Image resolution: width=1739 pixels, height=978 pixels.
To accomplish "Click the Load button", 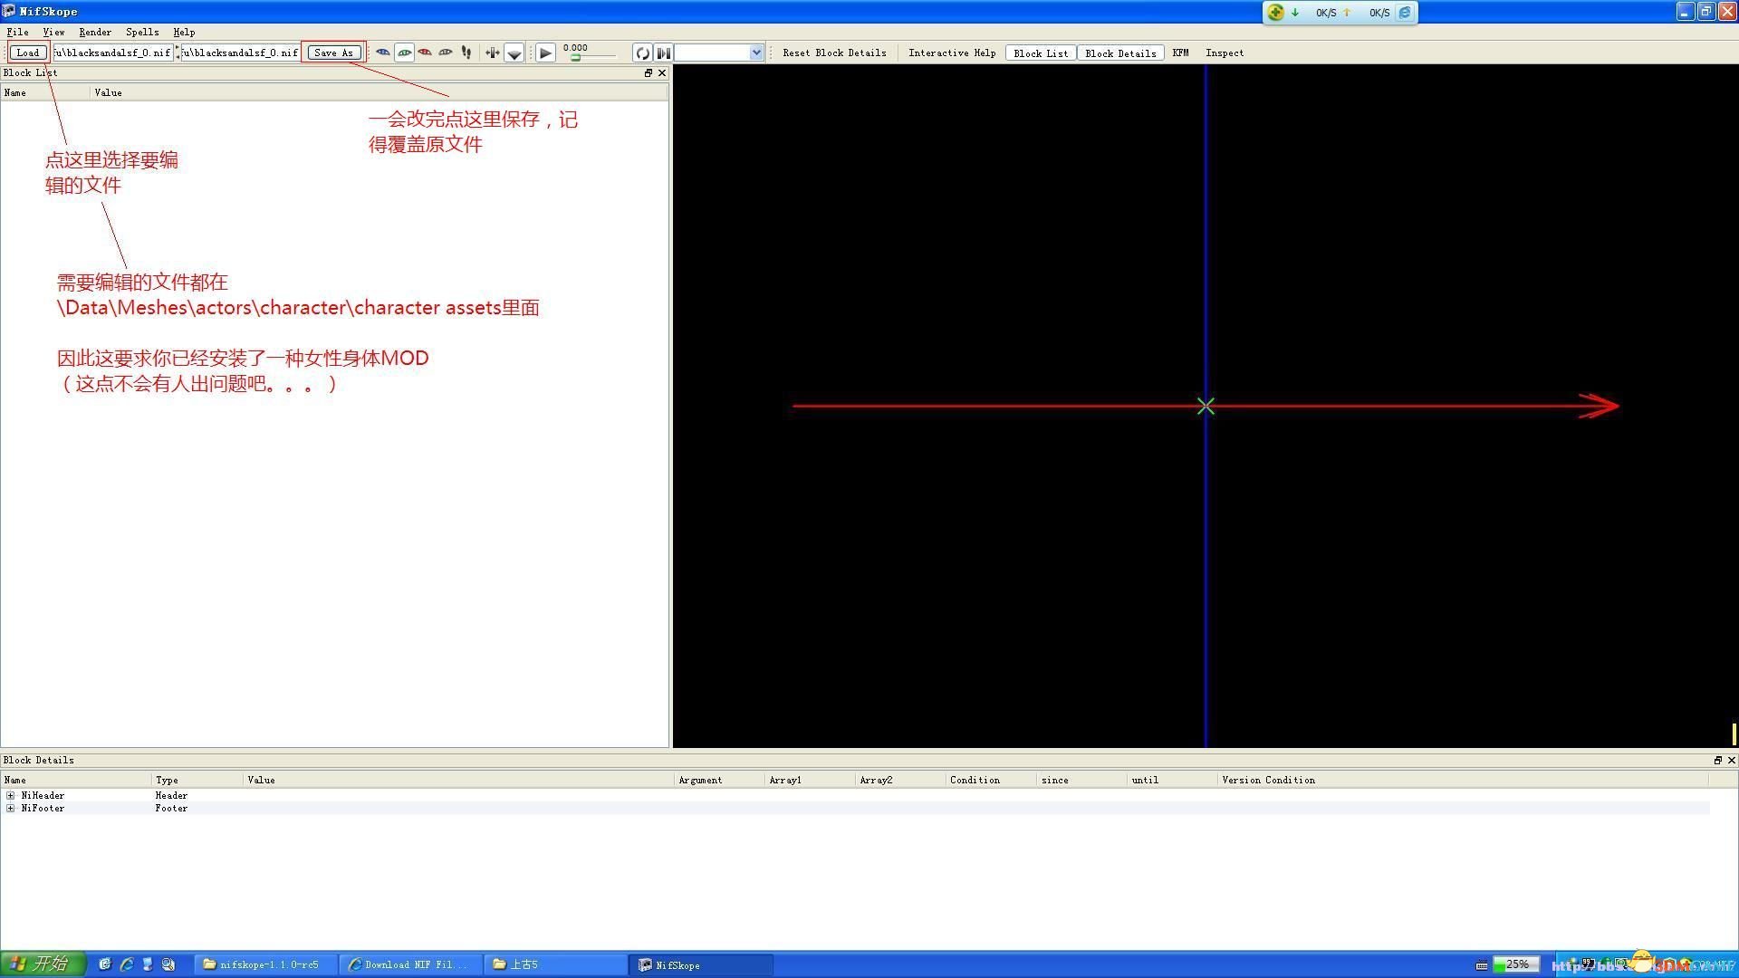I will click(28, 53).
